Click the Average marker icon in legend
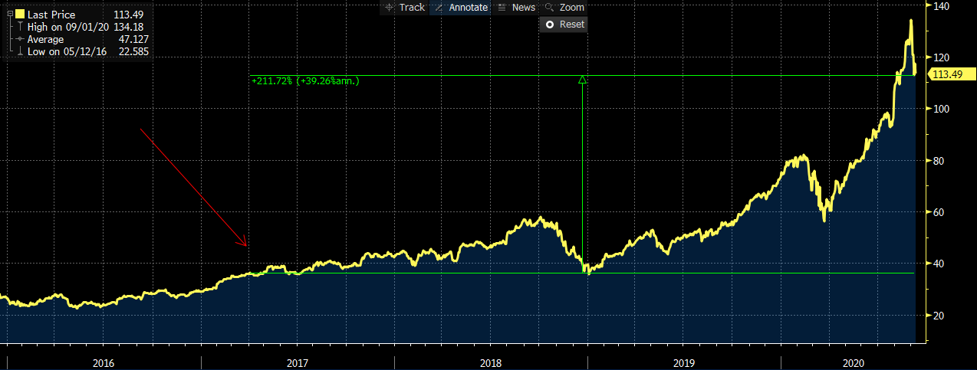 [20, 39]
